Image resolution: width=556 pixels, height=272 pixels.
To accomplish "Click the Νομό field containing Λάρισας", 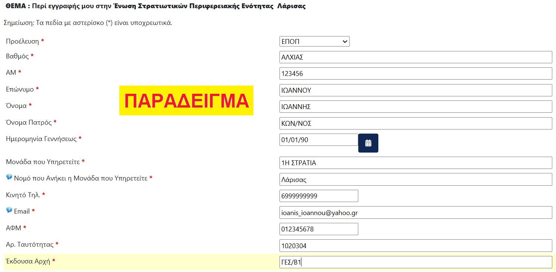I will click(416, 179).
